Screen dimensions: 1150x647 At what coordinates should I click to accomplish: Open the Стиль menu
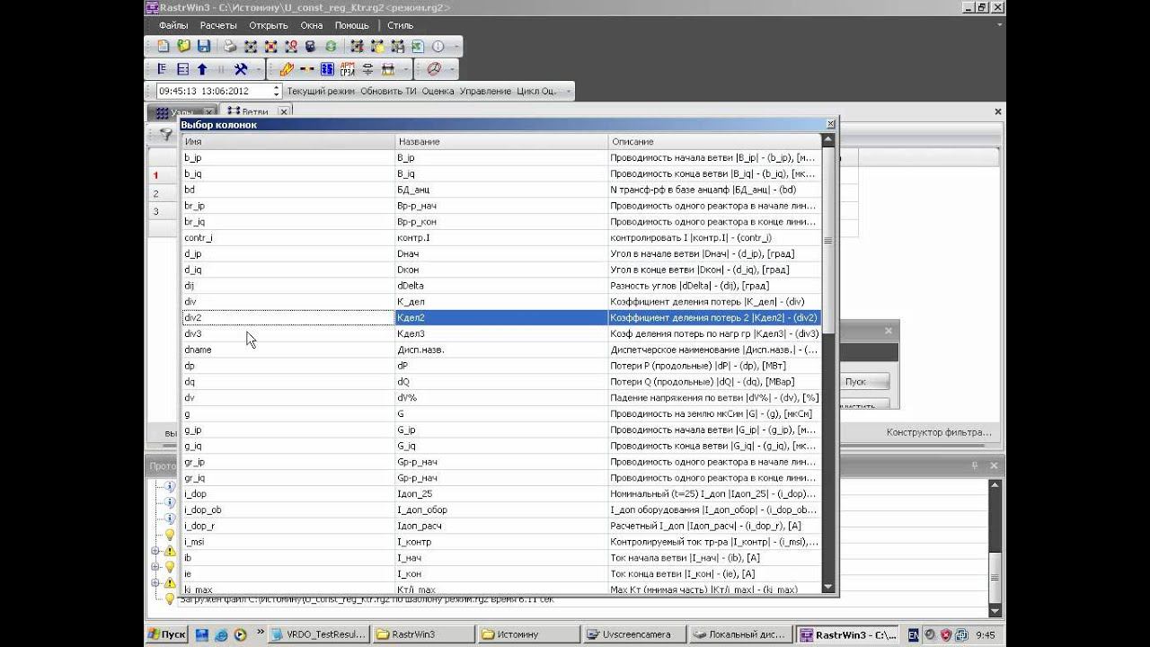[401, 26]
